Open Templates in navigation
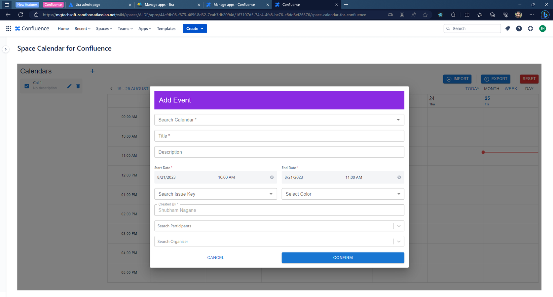 point(166,29)
